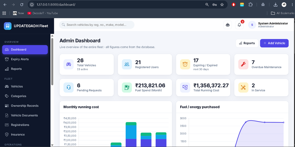Viewport: 295px width, 147px height.
Task: Open the AI assistant robot icon
Action: 228,25
